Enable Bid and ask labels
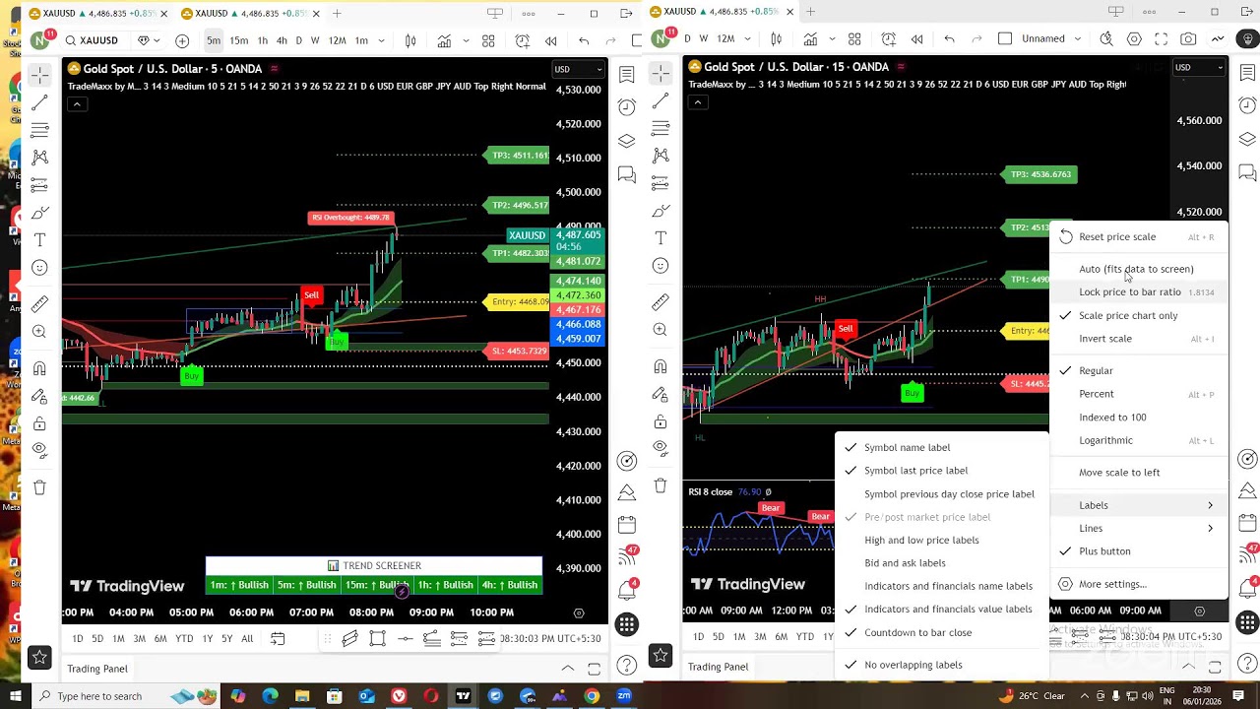Viewport: 1260px width, 709px height. point(942,563)
